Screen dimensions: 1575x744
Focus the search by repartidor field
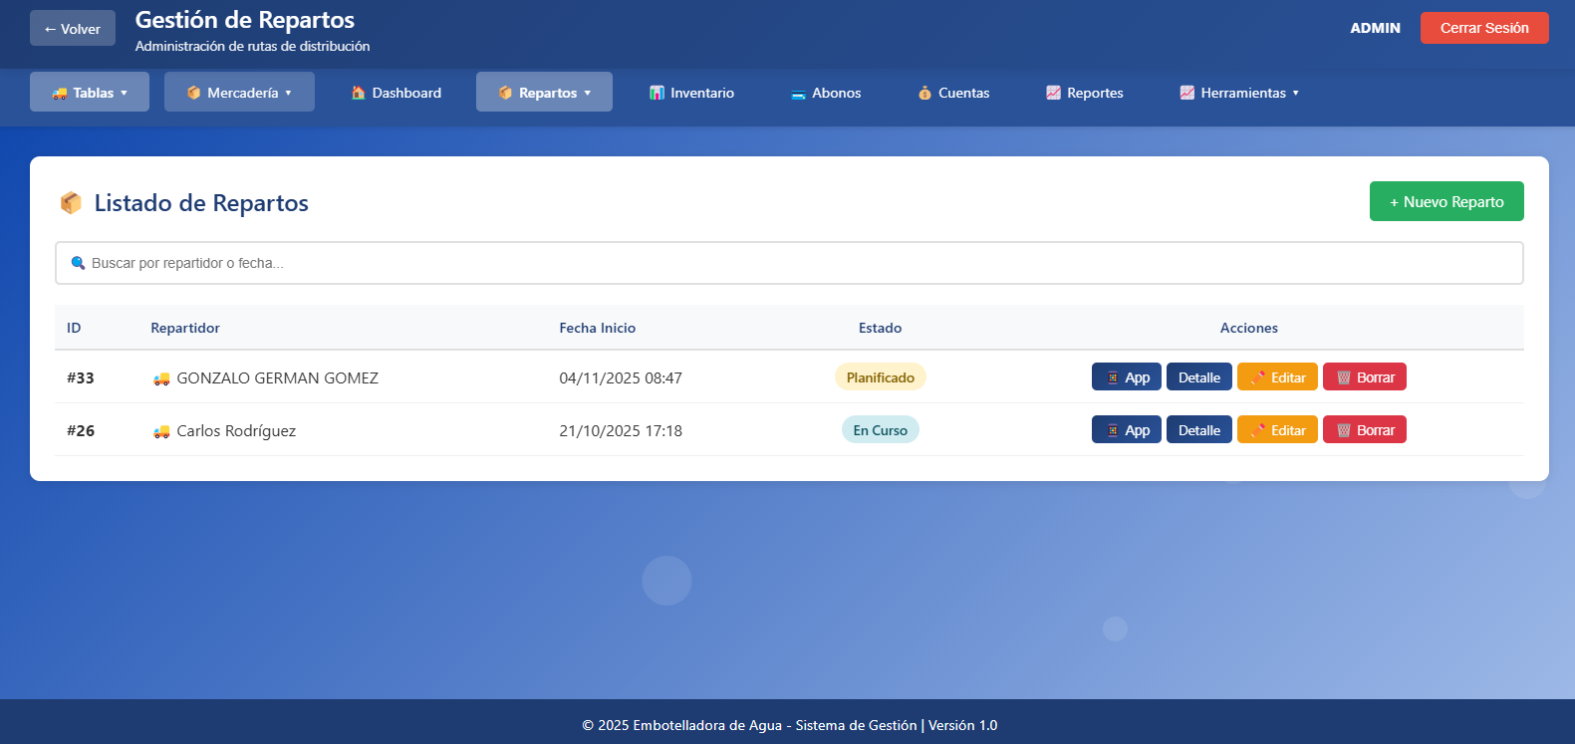pyautogui.click(x=789, y=263)
